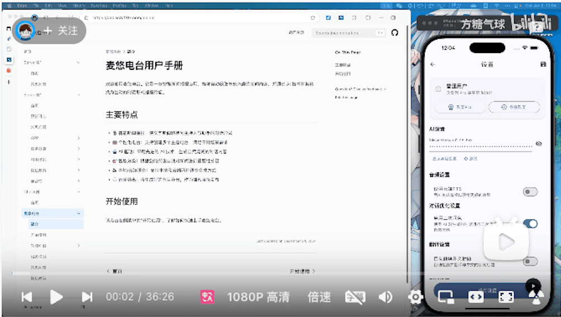Open the Window menu in the menu bar
This screenshot has width=561, height=317.
tap(151, 6)
